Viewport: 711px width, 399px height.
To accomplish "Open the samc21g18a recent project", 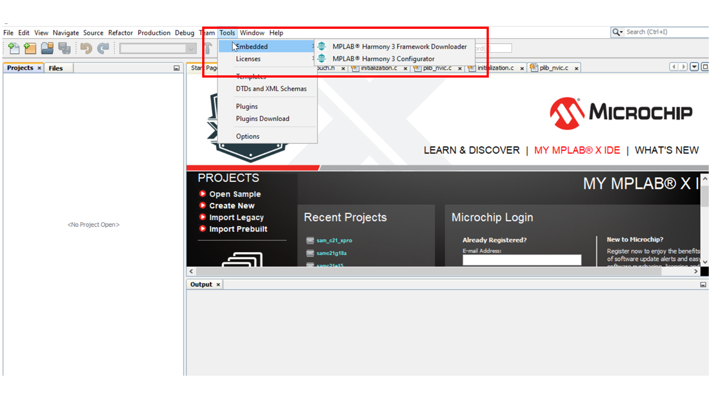I will [332, 253].
